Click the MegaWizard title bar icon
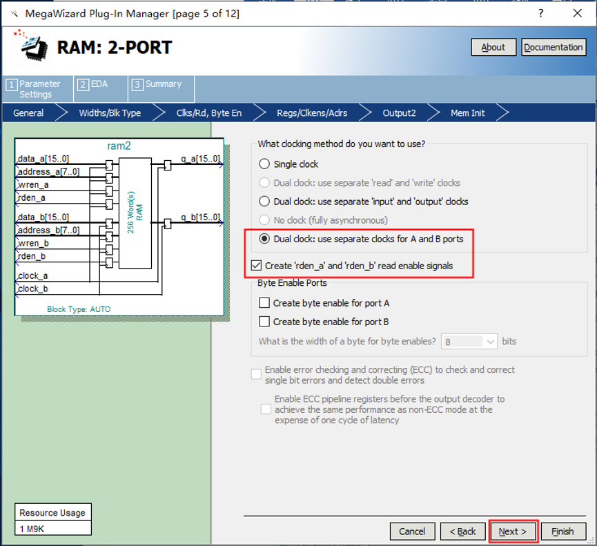The height and width of the screenshot is (546, 597). tap(12, 13)
